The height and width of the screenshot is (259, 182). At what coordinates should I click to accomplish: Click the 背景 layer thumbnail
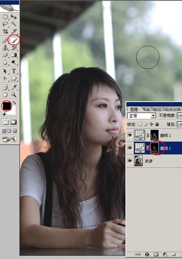(138, 161)
